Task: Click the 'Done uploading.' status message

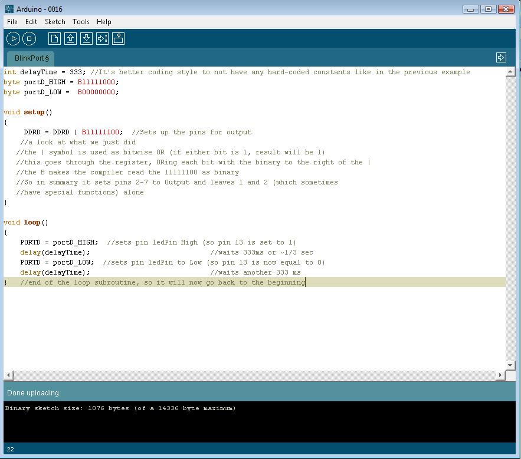Action: [34, 393]
